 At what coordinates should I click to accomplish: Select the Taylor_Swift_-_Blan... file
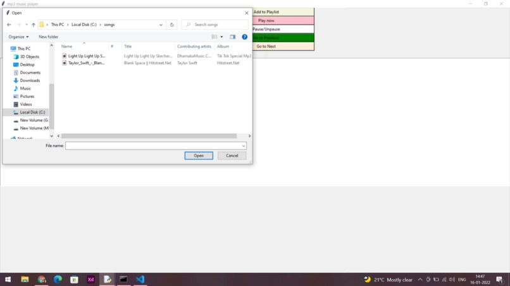pos(87,63)
